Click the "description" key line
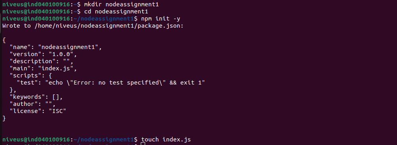397x145 pixels. coord(41,61)
